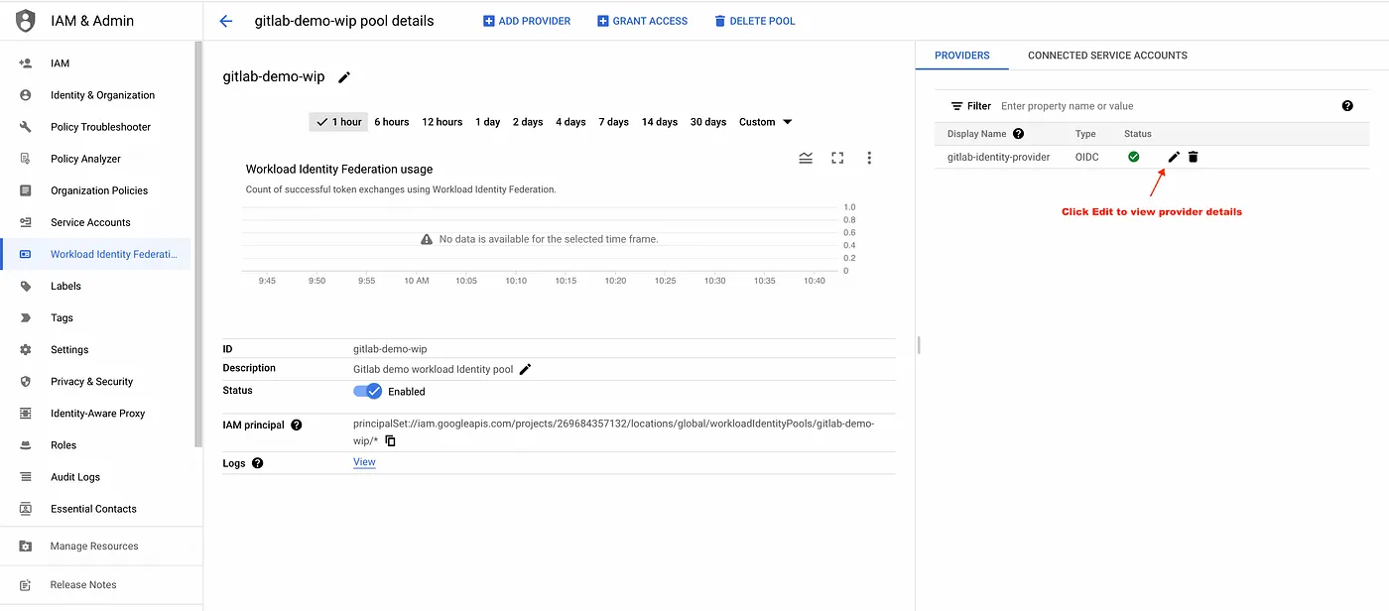Open IAM principal help tooltip
The width and height of the screenshot is (1389, 611).
coord(296,425)
